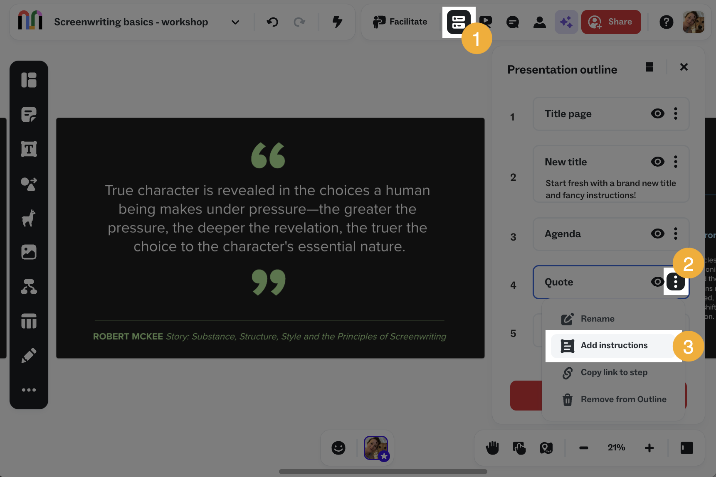Image resolution: width=716 pixels, height=477 pixels.
Task: Open the templates tool in left sidebar
Action: 29,80
